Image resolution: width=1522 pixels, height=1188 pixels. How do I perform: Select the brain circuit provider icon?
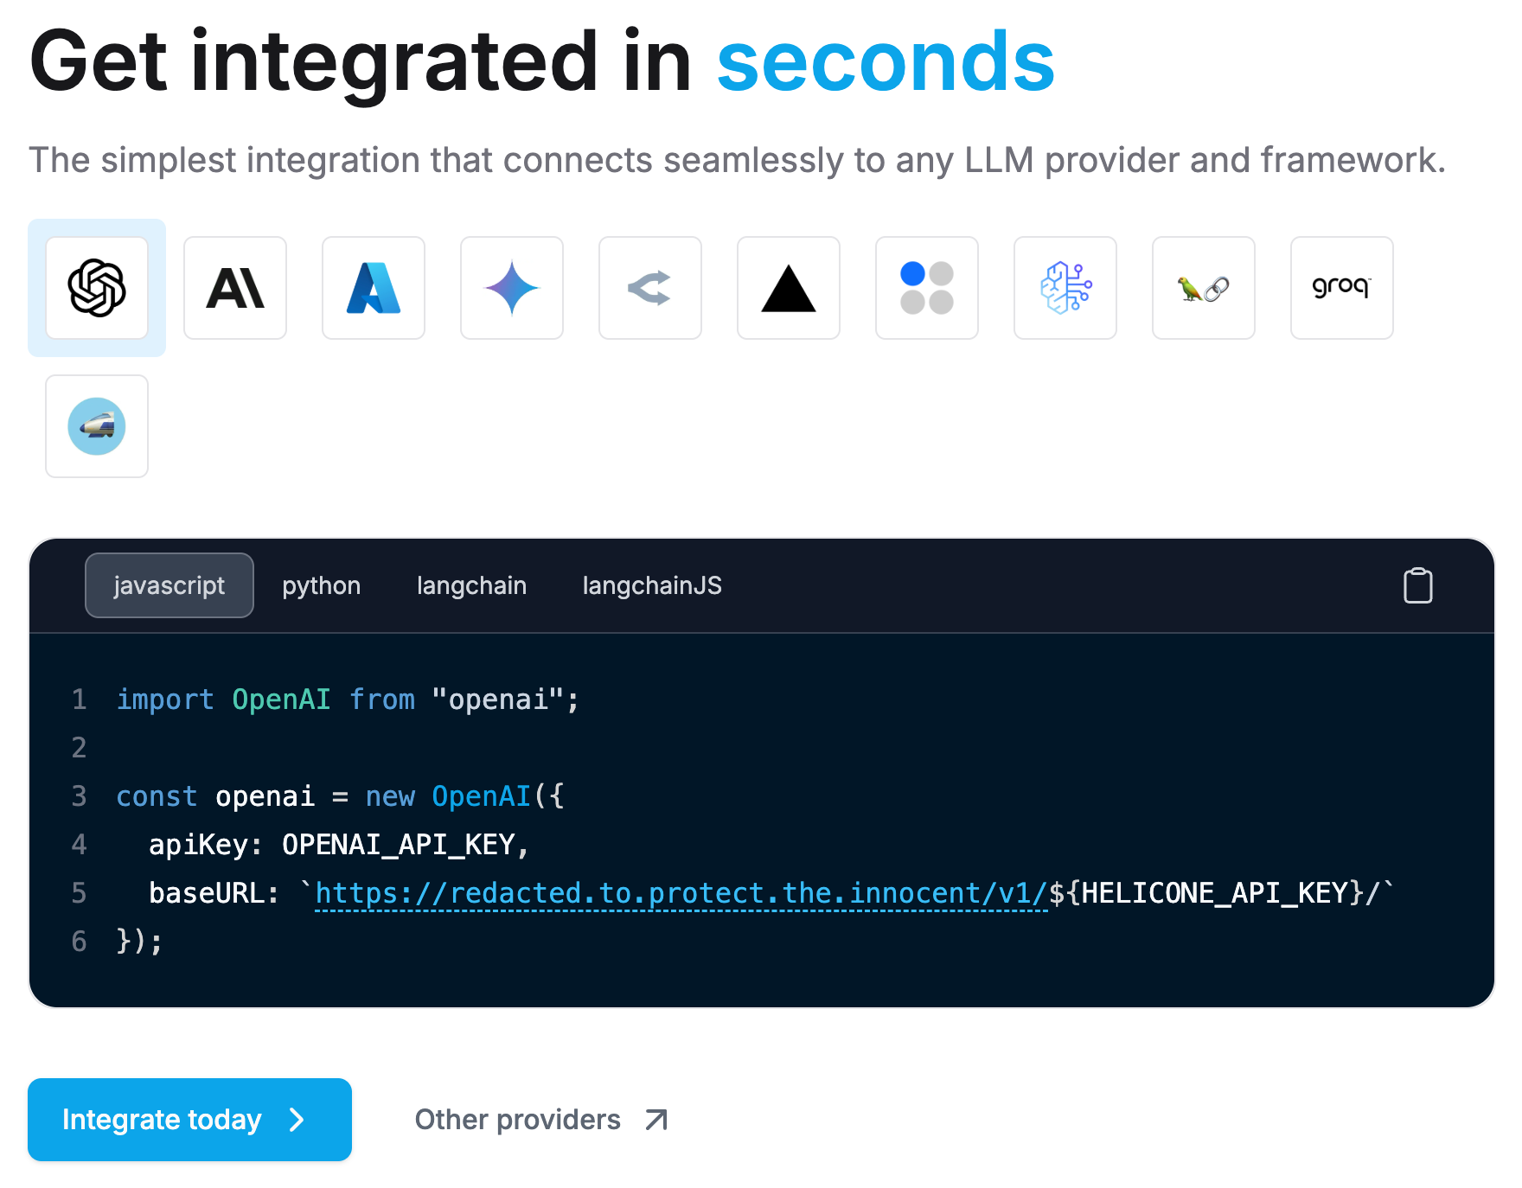point(1065,288)
